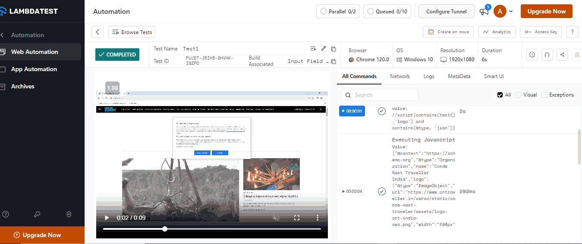
Task: Click the question mark help button
Action: [572, 32]
